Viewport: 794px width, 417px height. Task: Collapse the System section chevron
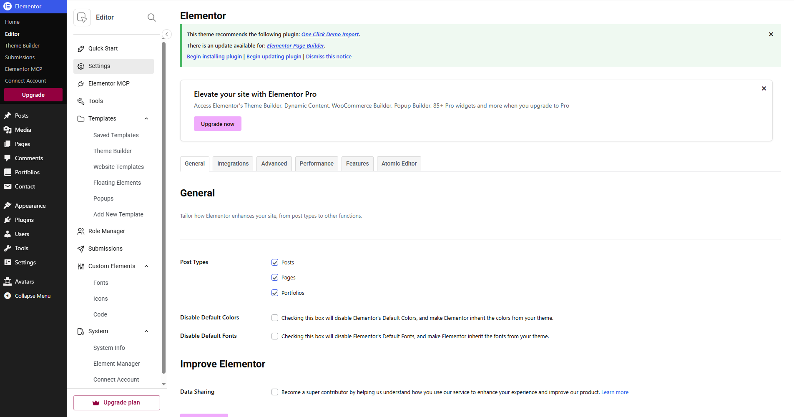pos(146,332)
